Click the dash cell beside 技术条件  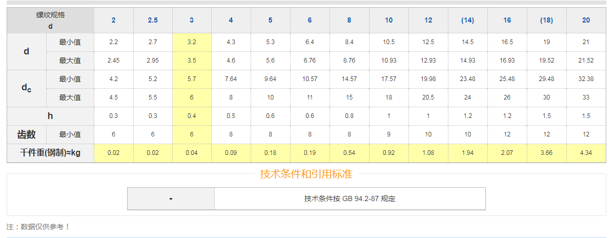(171, 199)
